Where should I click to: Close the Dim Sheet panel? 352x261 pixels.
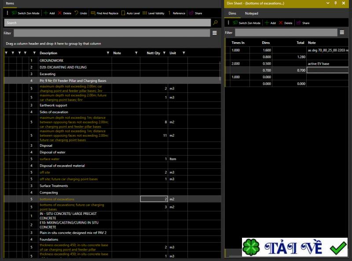point(344,3)
